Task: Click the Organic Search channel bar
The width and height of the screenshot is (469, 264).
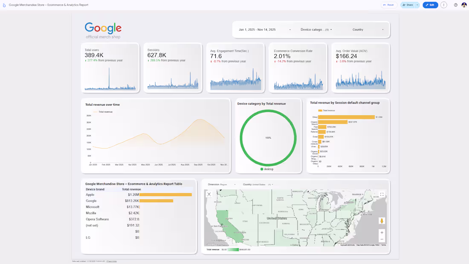Action: tap(333, 122)
